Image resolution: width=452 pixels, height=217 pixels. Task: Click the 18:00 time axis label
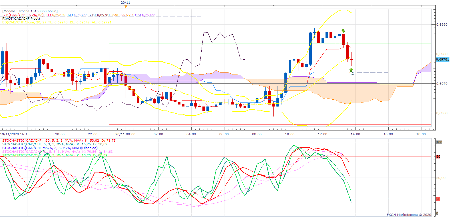pyautogui.click(x=421, y=134)
